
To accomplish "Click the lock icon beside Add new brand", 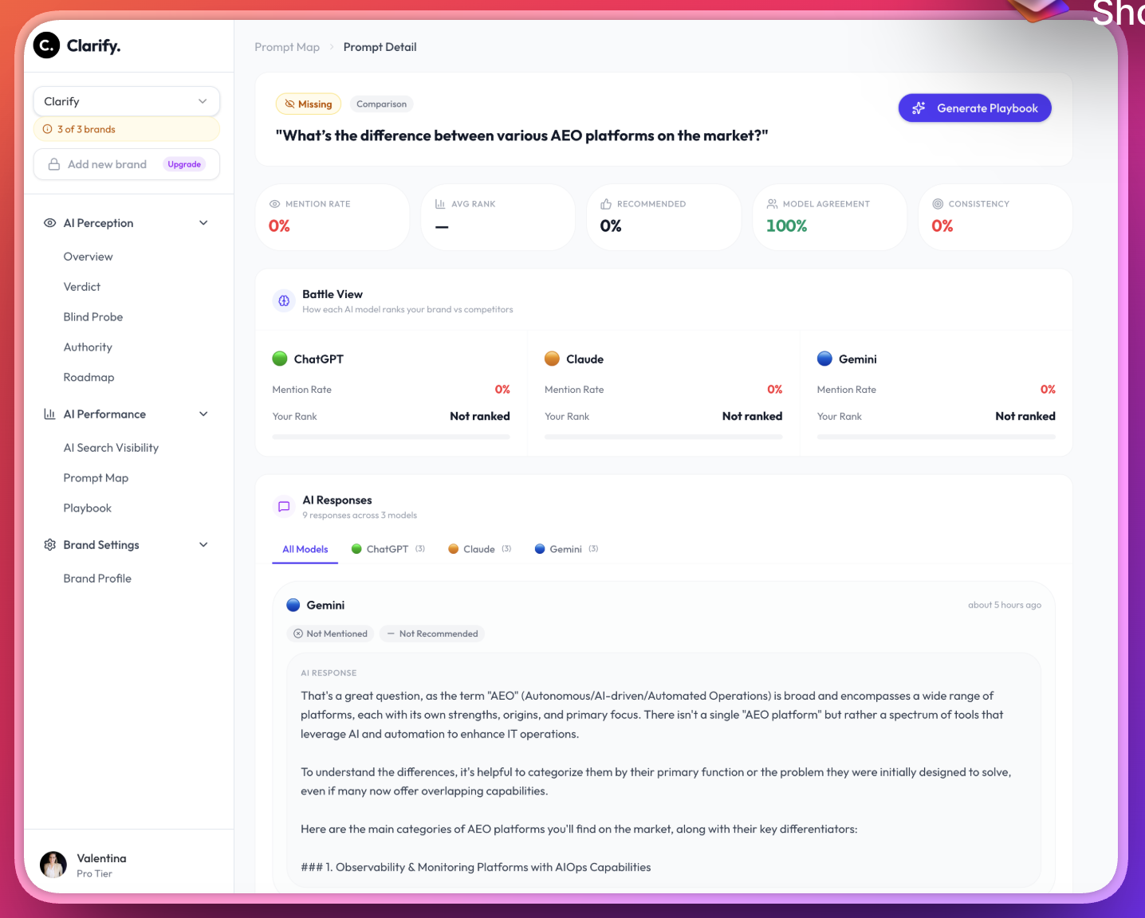I will click(54, 164).
